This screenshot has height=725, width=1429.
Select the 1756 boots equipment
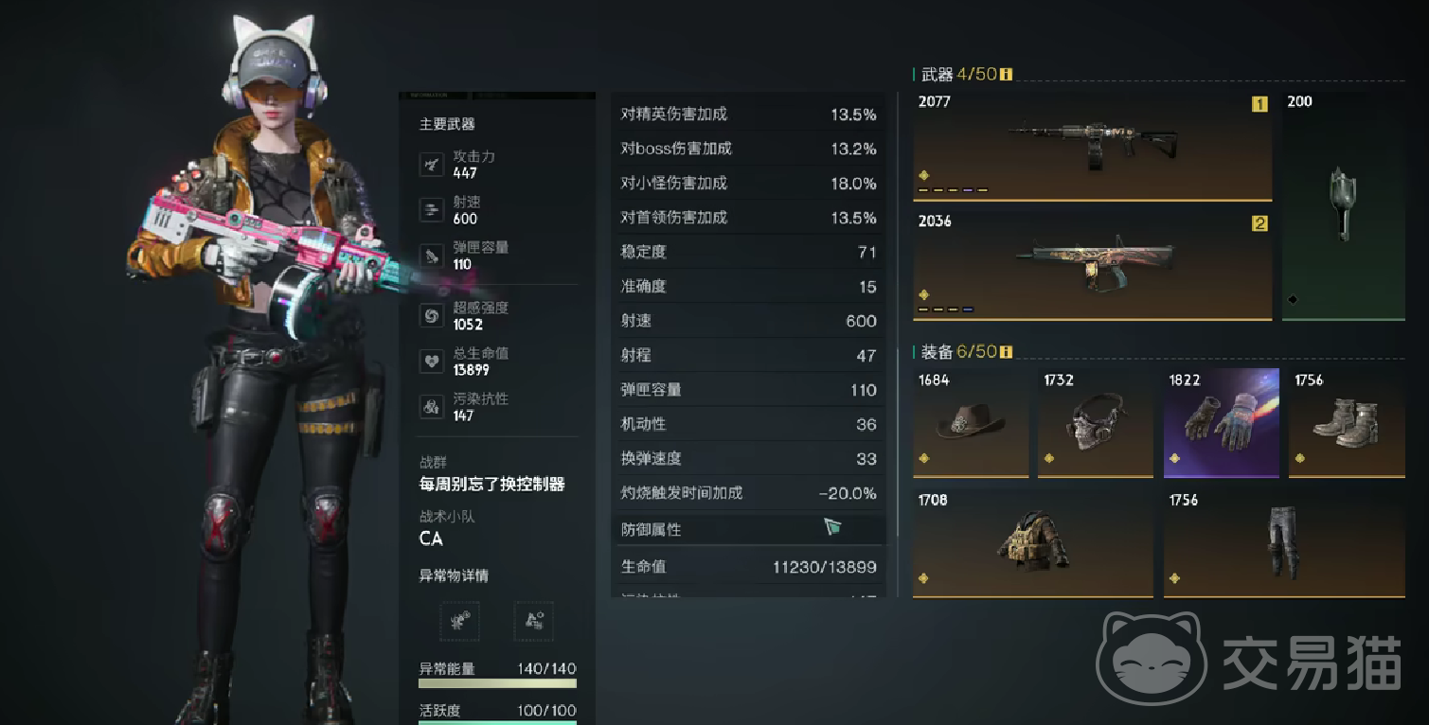(x=1347, y=423)
